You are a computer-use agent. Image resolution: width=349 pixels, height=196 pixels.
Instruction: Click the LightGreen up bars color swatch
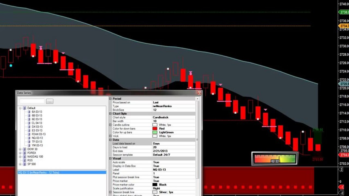[x=155, y=132]
